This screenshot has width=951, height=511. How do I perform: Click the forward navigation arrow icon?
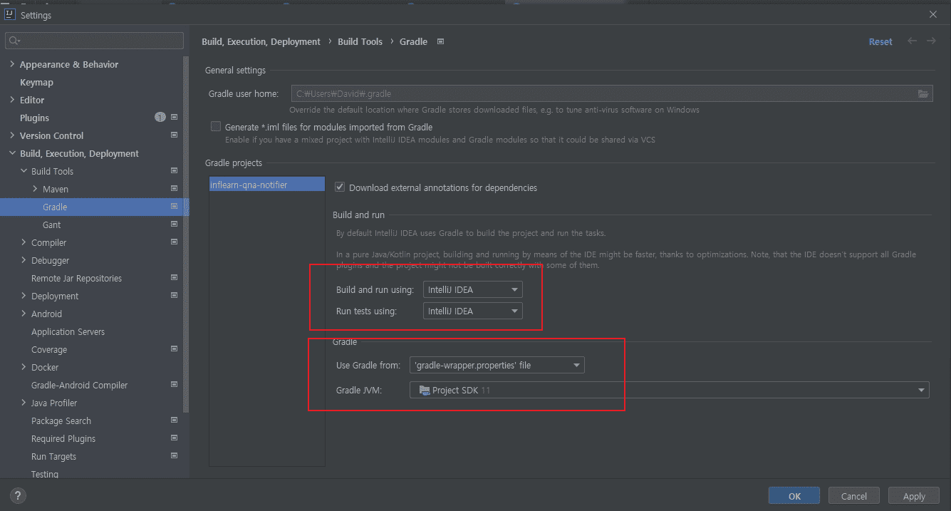(931, 41)
